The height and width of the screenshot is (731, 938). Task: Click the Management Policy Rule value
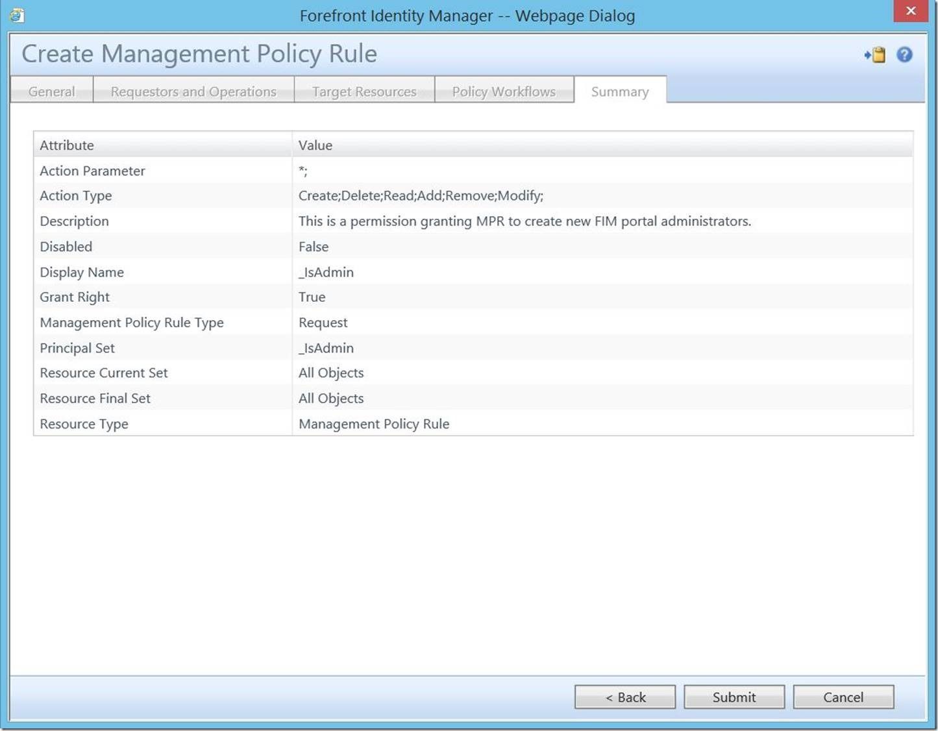(x=374, y=424)
